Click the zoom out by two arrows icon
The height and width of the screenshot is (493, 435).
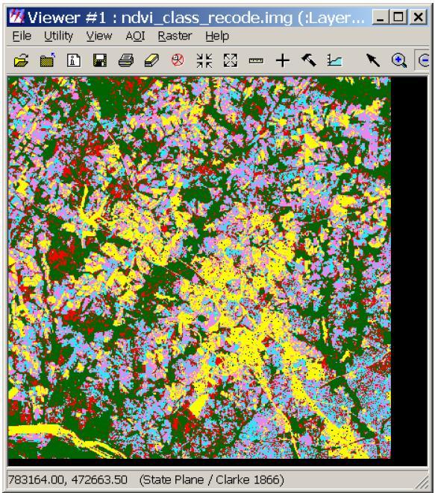[x=231, y=60]
